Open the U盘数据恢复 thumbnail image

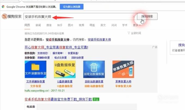pos(65,69)
